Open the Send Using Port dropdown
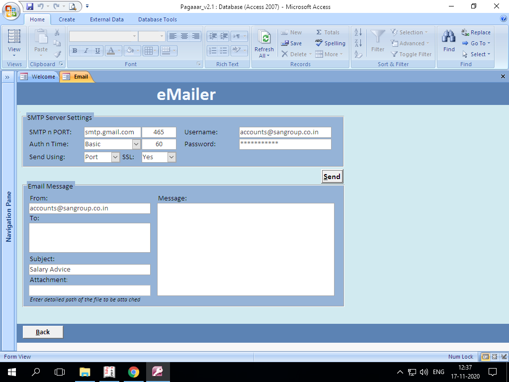The height and width of the screenshot is (382, 509). 115,157
